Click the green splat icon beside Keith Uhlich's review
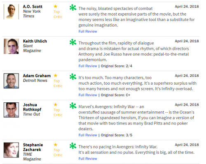 pyautogui.click(x=73, y=42)
